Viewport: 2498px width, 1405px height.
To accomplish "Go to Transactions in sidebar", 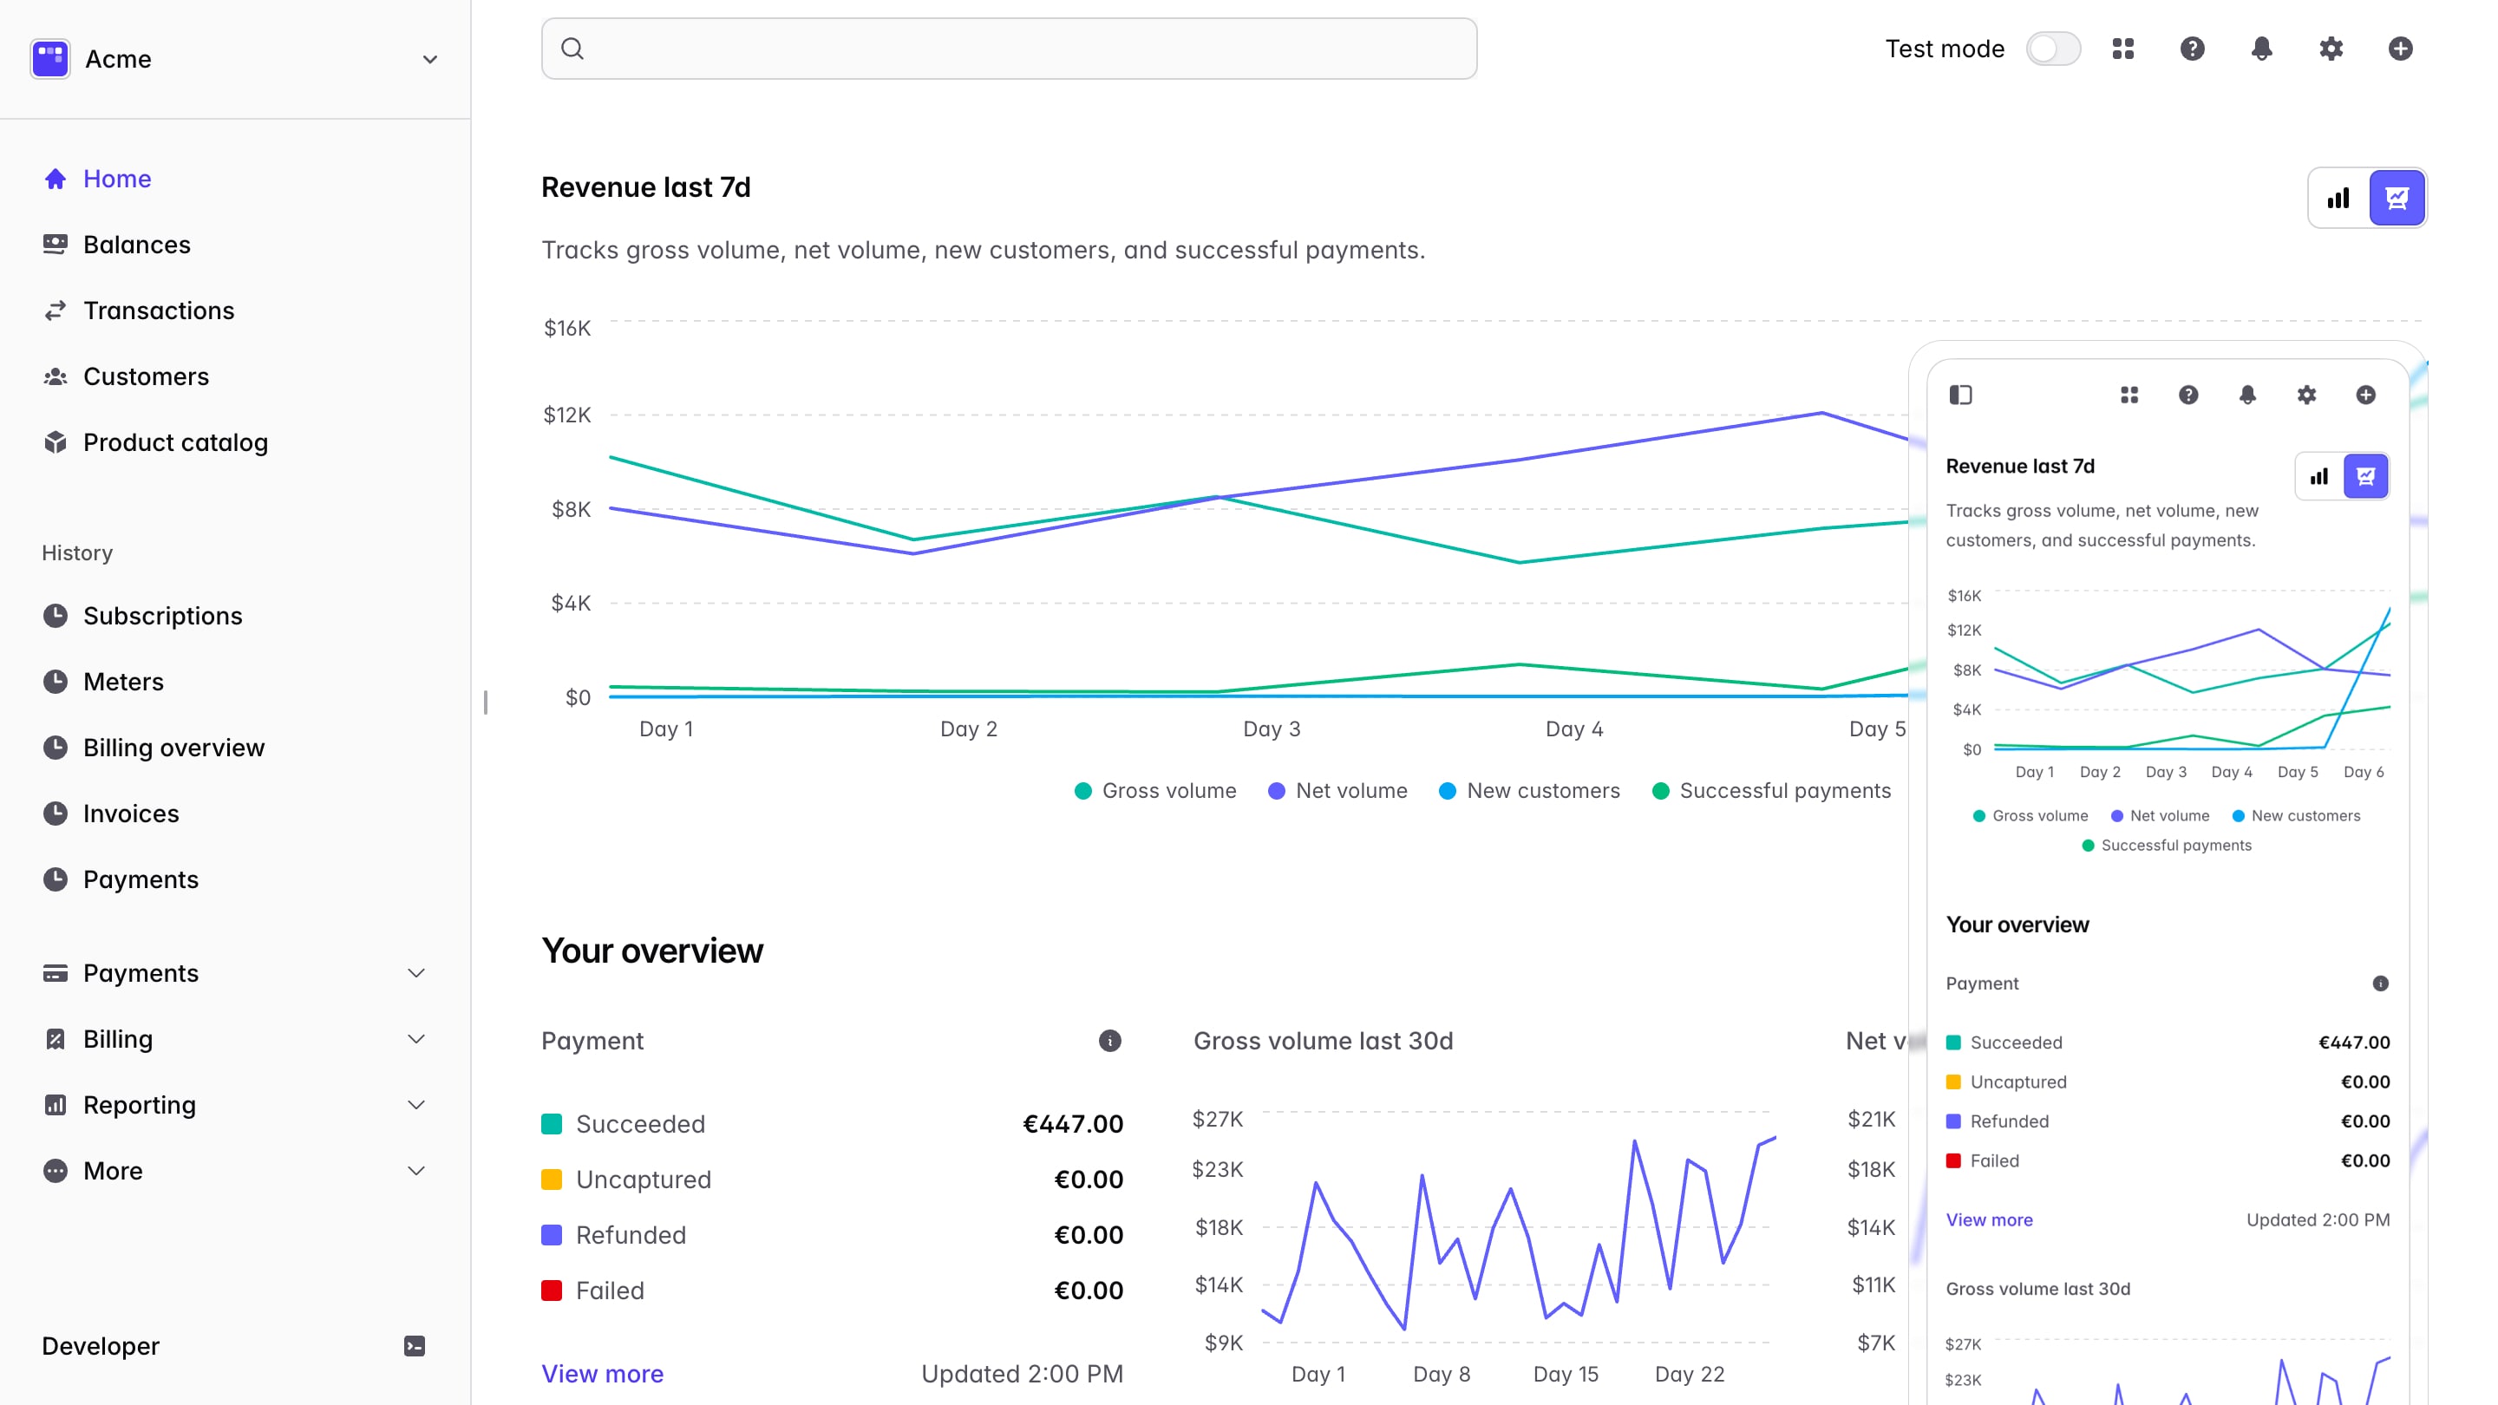I will pyautogui.click(x=158, y=310).
